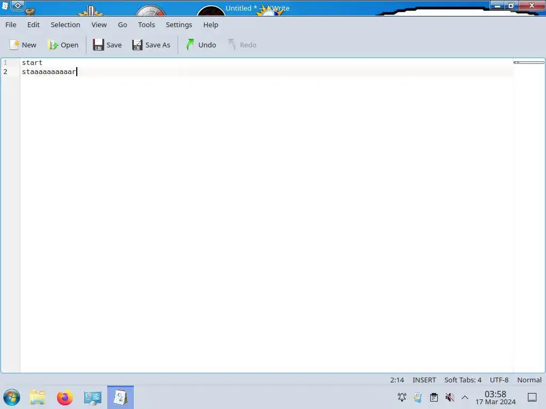Choose Save As floppy icon in toolbar
Image resolution: width=546 pixels, height=409 pixels.
(x=137, y=45)
